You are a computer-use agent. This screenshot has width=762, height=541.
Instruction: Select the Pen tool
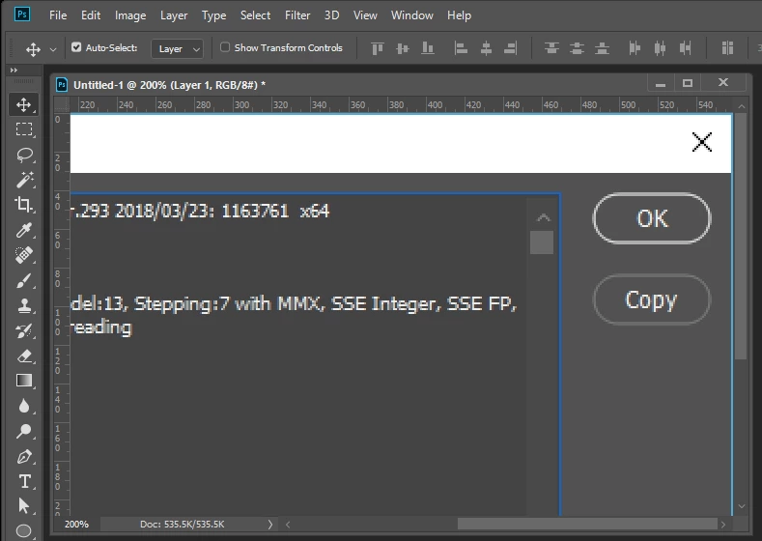pos(24,456)
